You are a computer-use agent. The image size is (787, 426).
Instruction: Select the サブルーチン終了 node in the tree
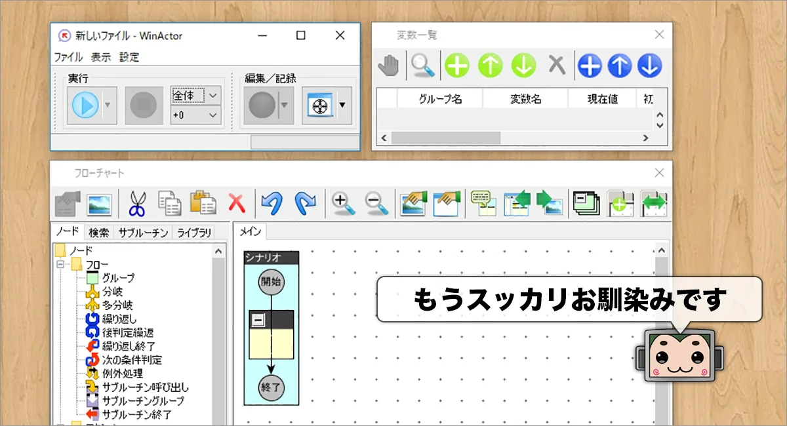(137, 414)
